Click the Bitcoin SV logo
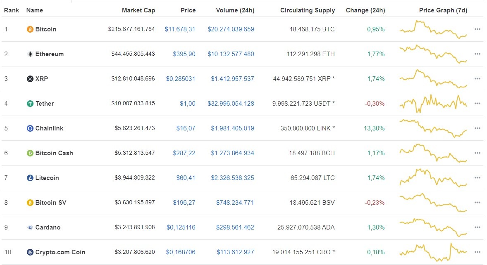The image size is (487, 265). (30, 203)
